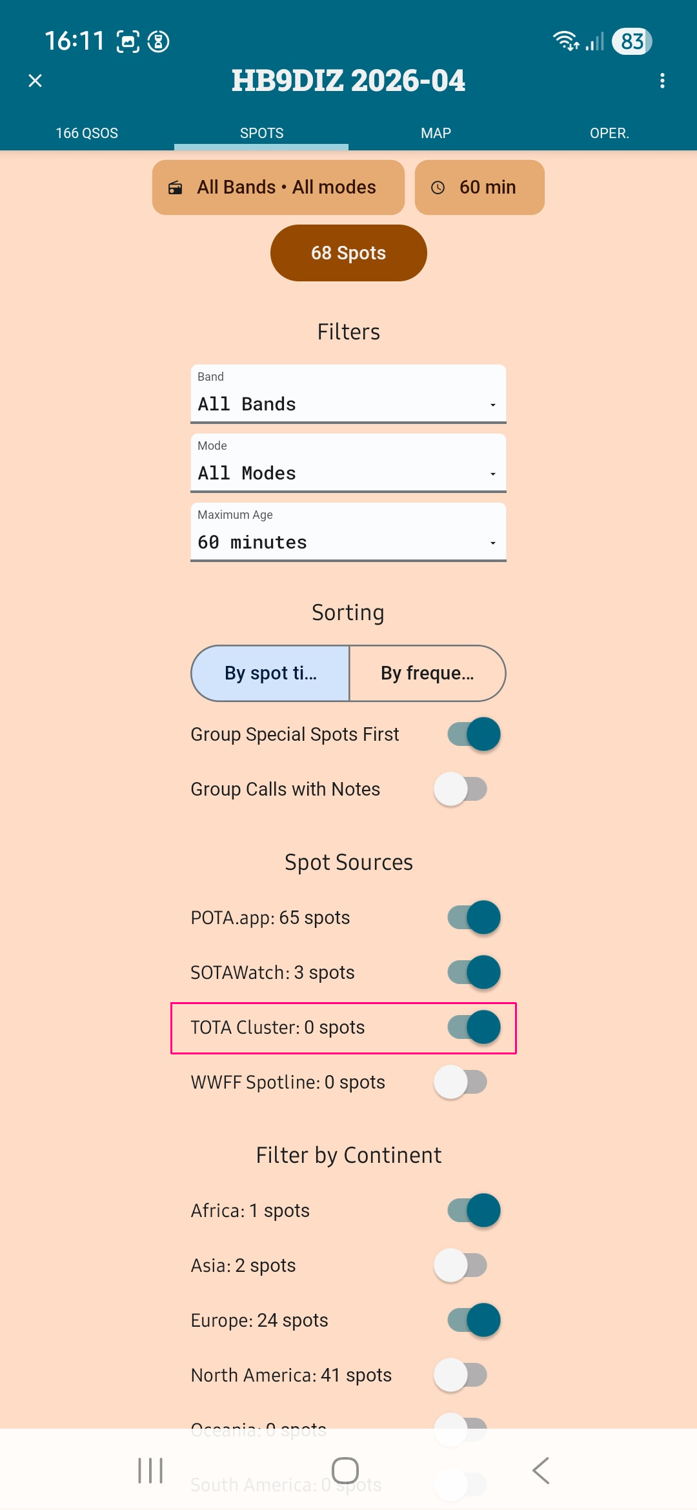Tap the 68 Spots button
This screenshot has width=697, height=1510.
point(348,253)
